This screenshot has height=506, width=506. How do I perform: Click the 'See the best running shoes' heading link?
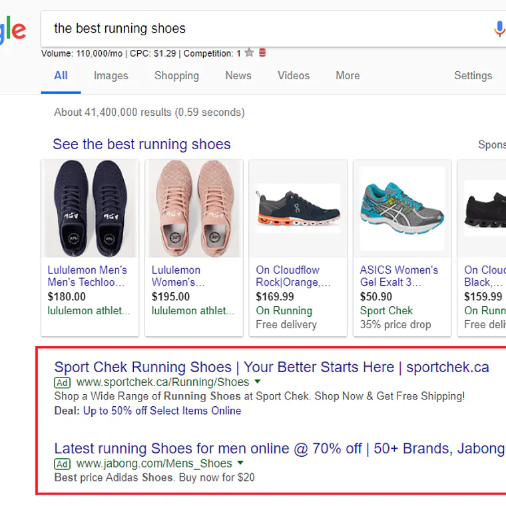142,144
